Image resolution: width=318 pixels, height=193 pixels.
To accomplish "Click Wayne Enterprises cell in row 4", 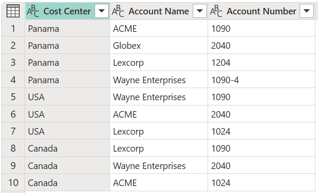I will (x=159, y=80).
